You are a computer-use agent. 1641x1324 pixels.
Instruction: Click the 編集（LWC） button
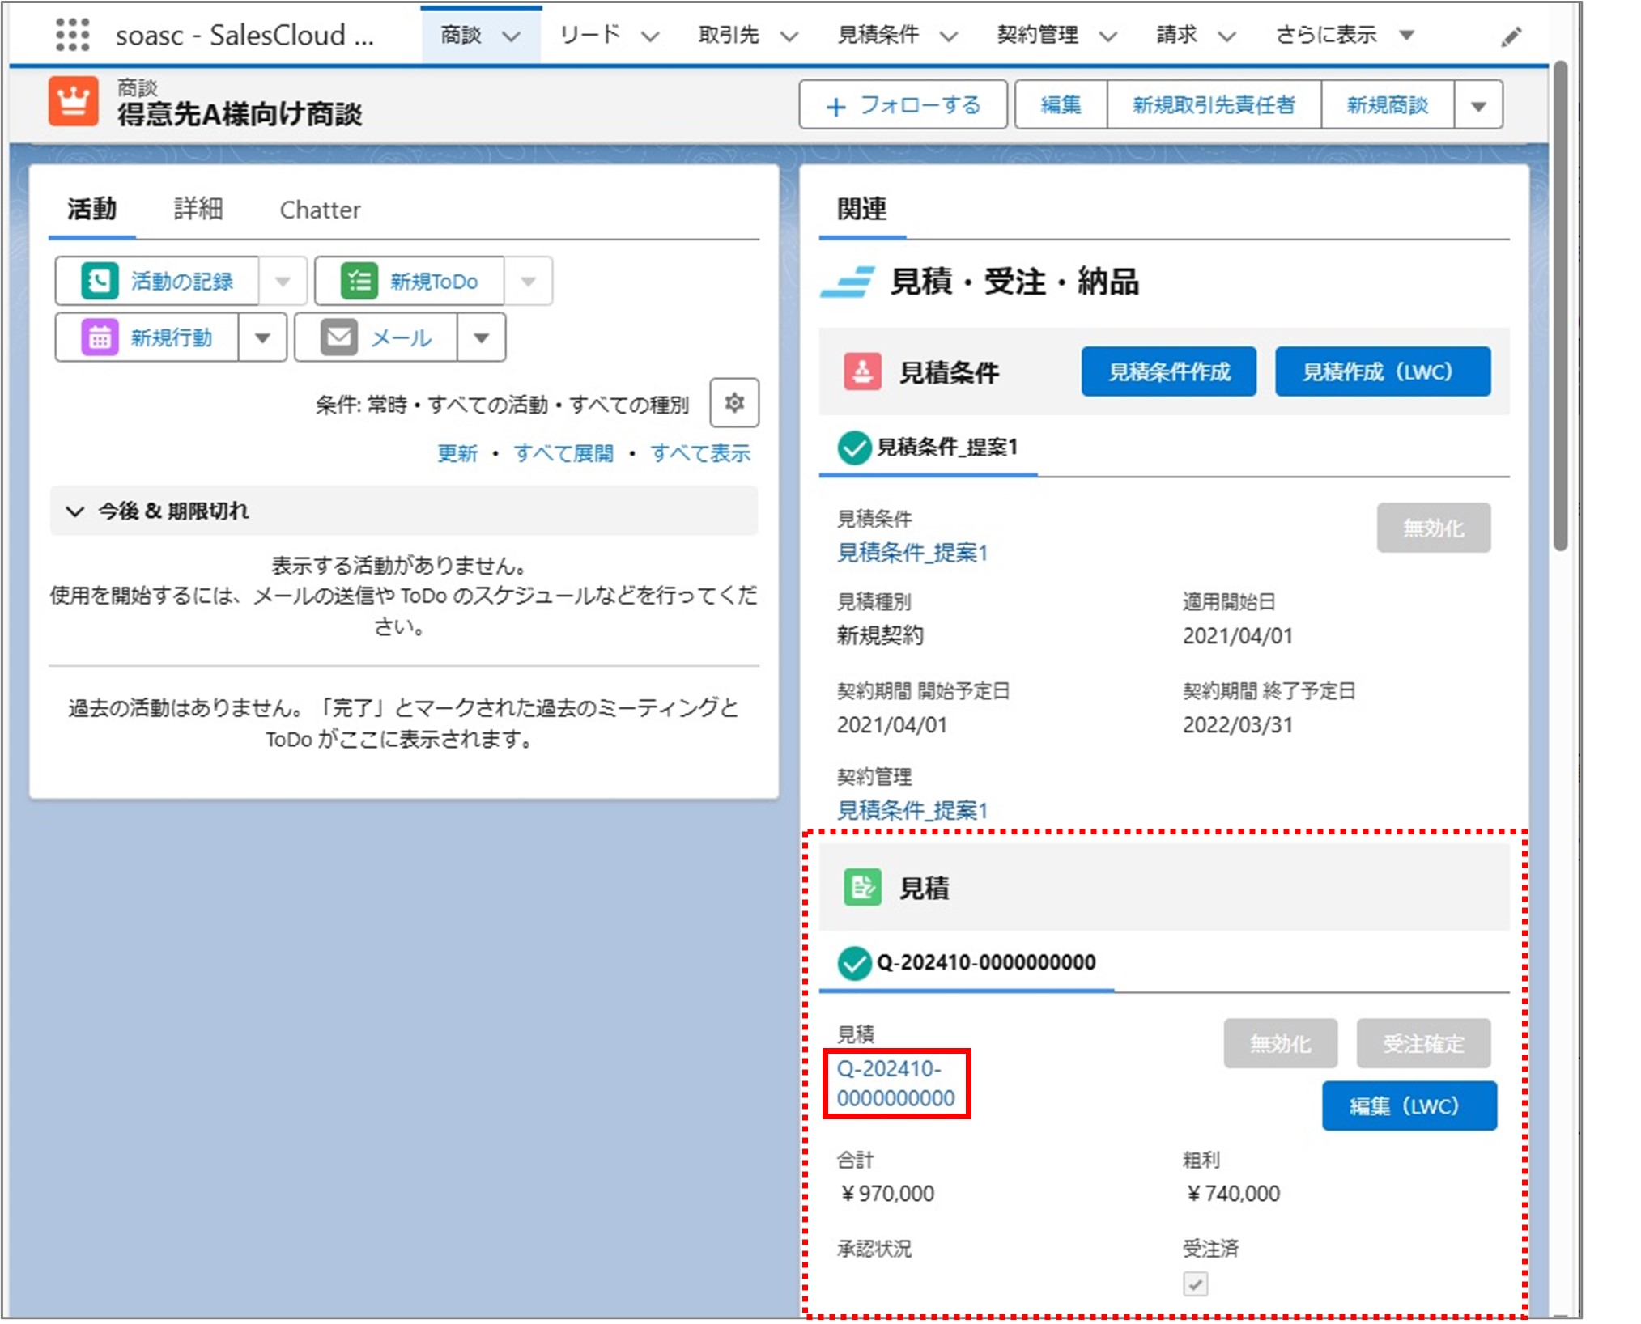pos(1409,1105)
